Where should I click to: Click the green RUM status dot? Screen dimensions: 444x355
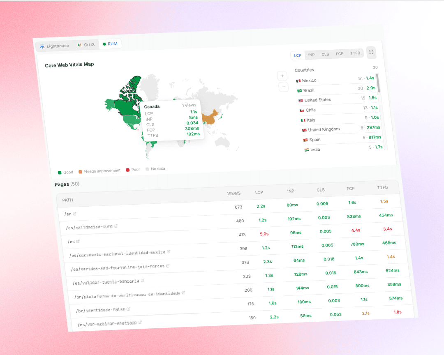tap(104, 44)
